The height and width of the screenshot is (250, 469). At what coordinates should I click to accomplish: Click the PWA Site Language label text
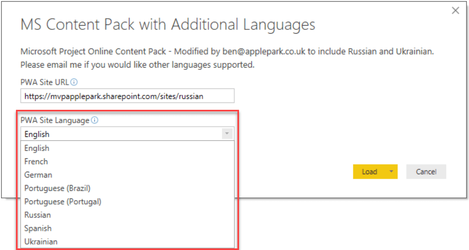point(55,120)
